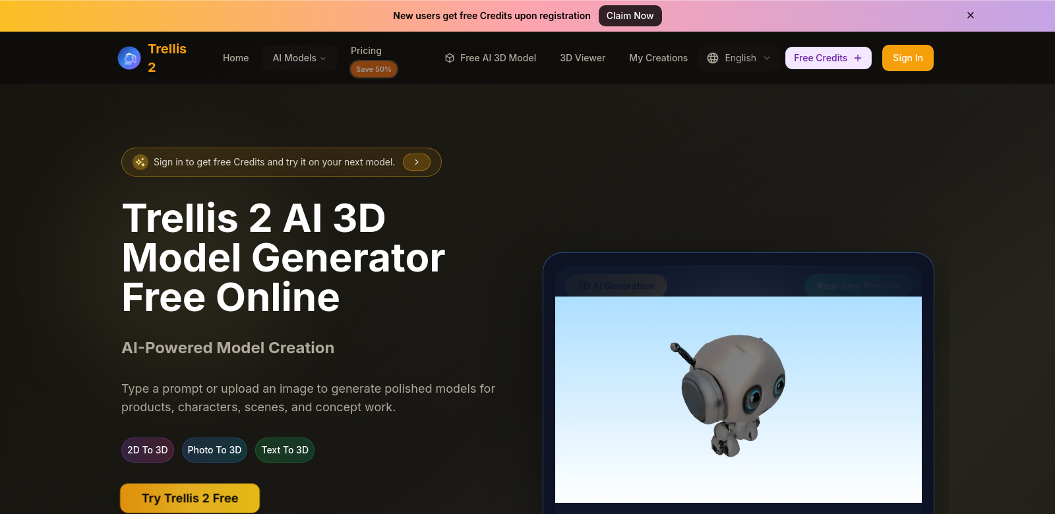Select the Text To 3D tag
The image size is (1055, 514).
(x=285, y=450)
